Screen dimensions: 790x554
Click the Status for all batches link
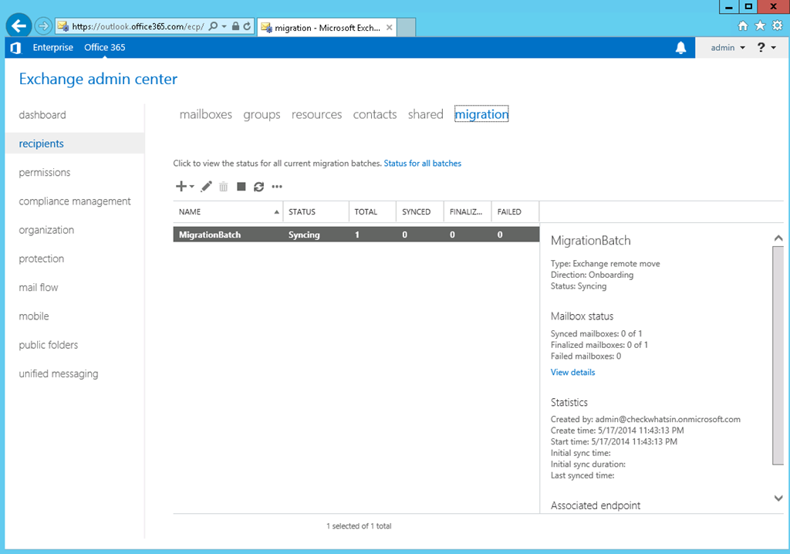[423, 164]
